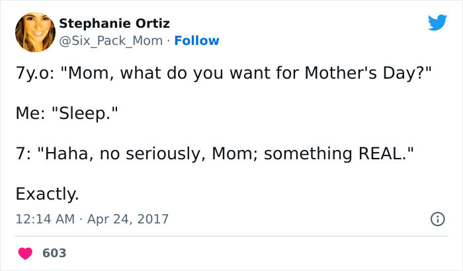463x271 pixels.
Task: Click the Twitter bird logo
Action: (x=437, y=22)
